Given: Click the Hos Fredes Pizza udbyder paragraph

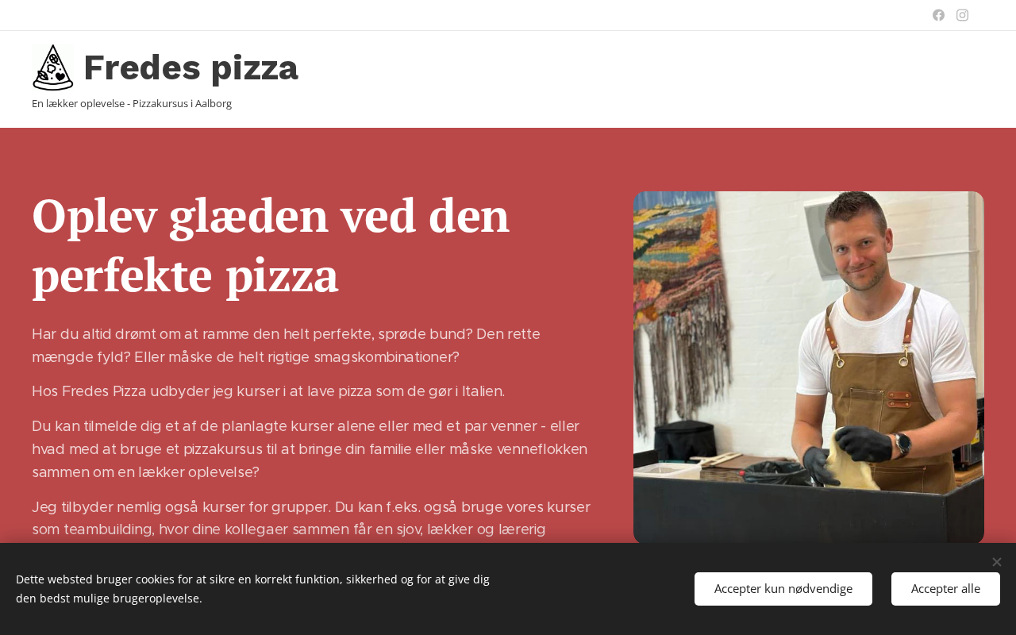Looking at the screenshot, I should point(268,391).
